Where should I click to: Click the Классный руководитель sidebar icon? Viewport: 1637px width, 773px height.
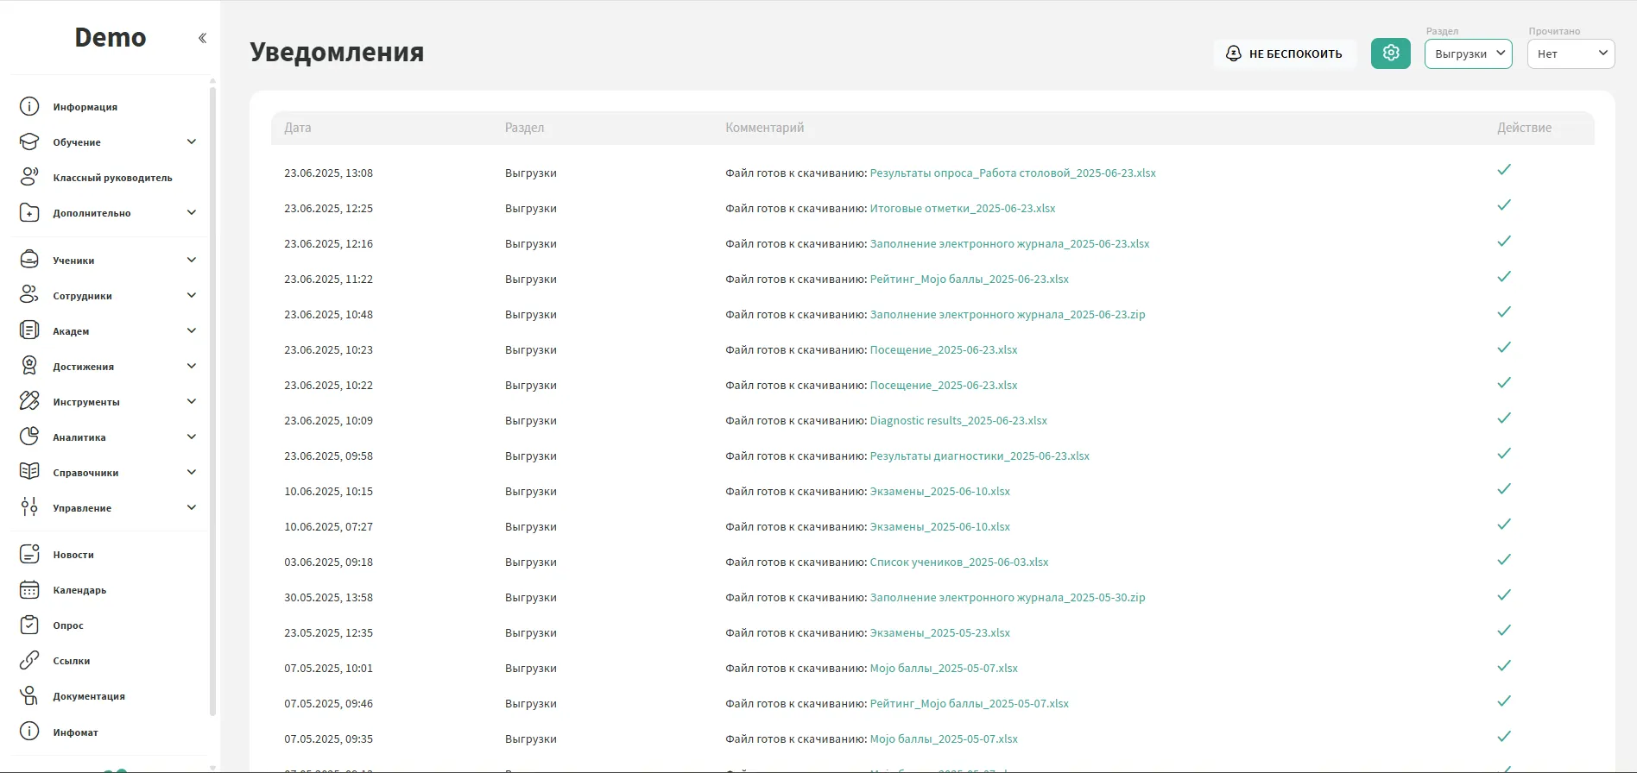tap(29, 177)
